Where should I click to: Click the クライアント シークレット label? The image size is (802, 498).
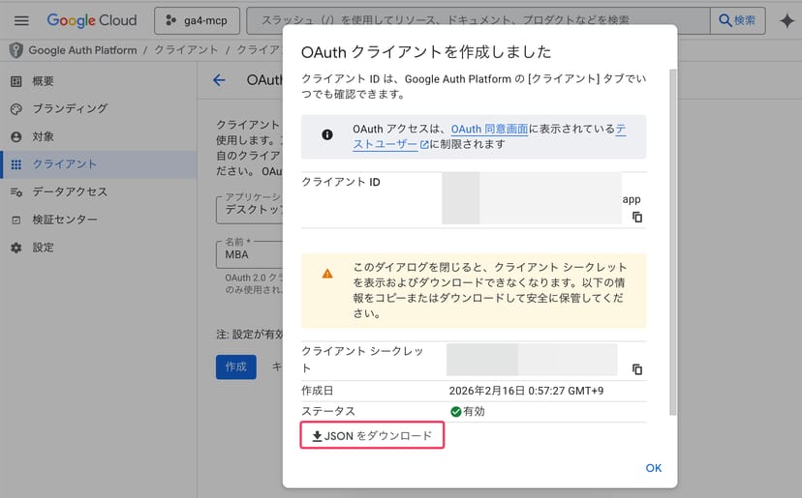[362, 359]
